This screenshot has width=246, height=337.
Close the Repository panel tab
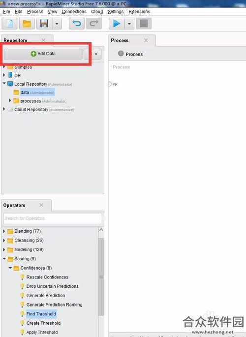point(43,40)
